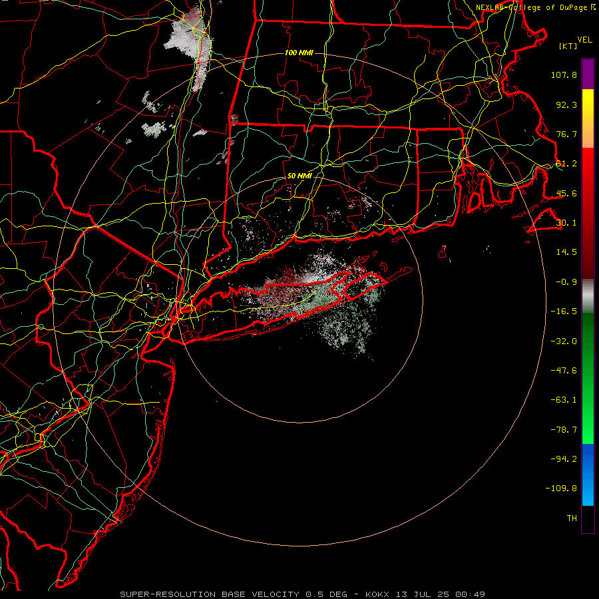Click the 92.3 velocity scale value
Screen dimensions: 599x599
566,104
